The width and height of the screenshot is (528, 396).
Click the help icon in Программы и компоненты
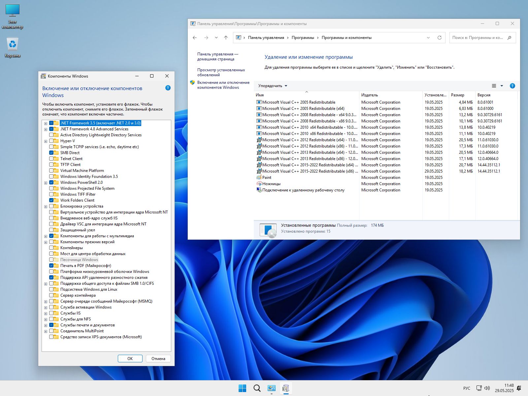coord(512,86)
